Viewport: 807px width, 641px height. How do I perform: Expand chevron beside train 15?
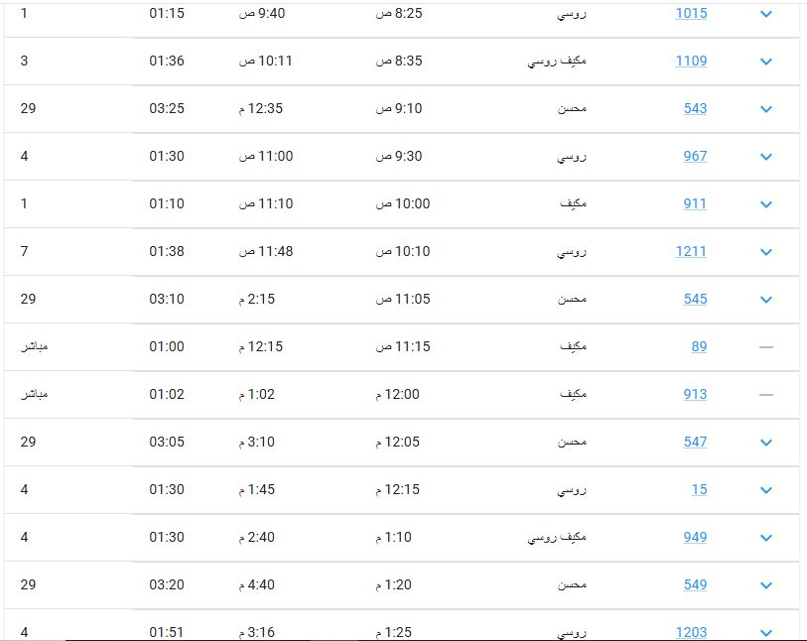pyautogui.click(x=766, y=490)
